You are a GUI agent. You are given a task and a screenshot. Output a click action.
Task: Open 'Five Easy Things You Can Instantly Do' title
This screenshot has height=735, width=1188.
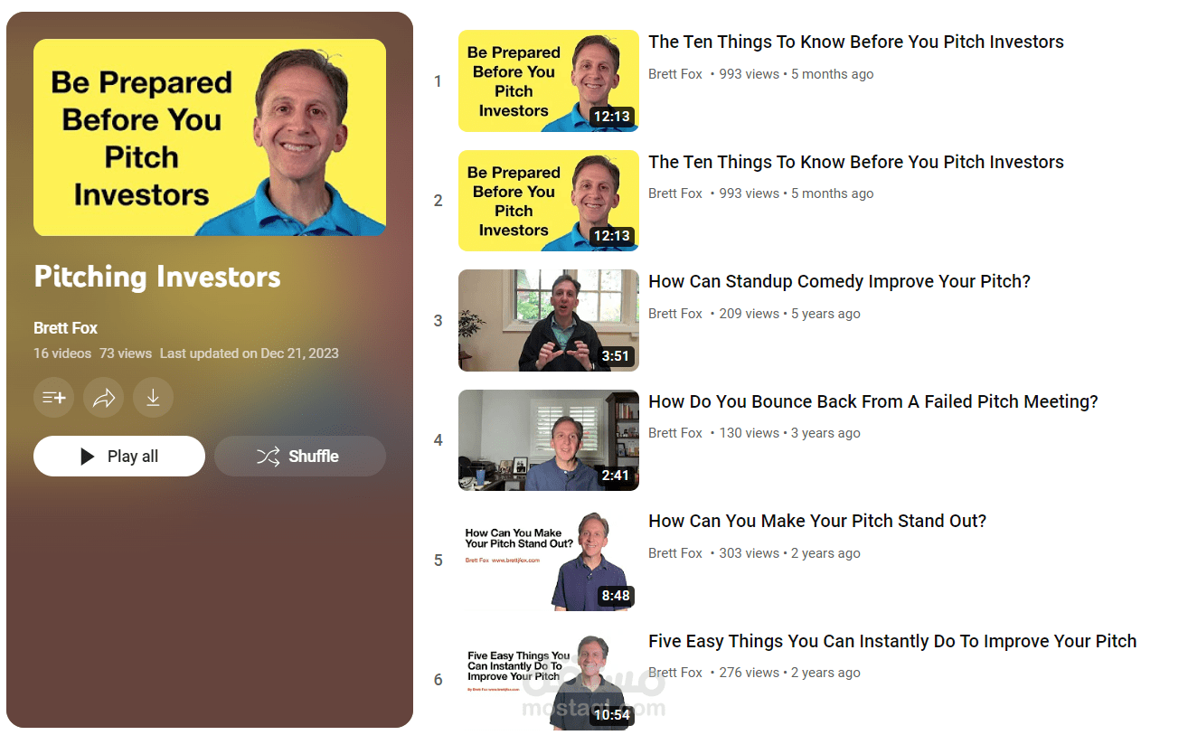(892, 642)
